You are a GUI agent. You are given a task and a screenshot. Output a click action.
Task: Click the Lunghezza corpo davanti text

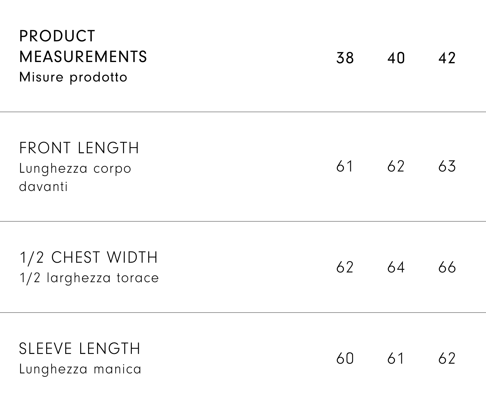click(x=75, y=177)
